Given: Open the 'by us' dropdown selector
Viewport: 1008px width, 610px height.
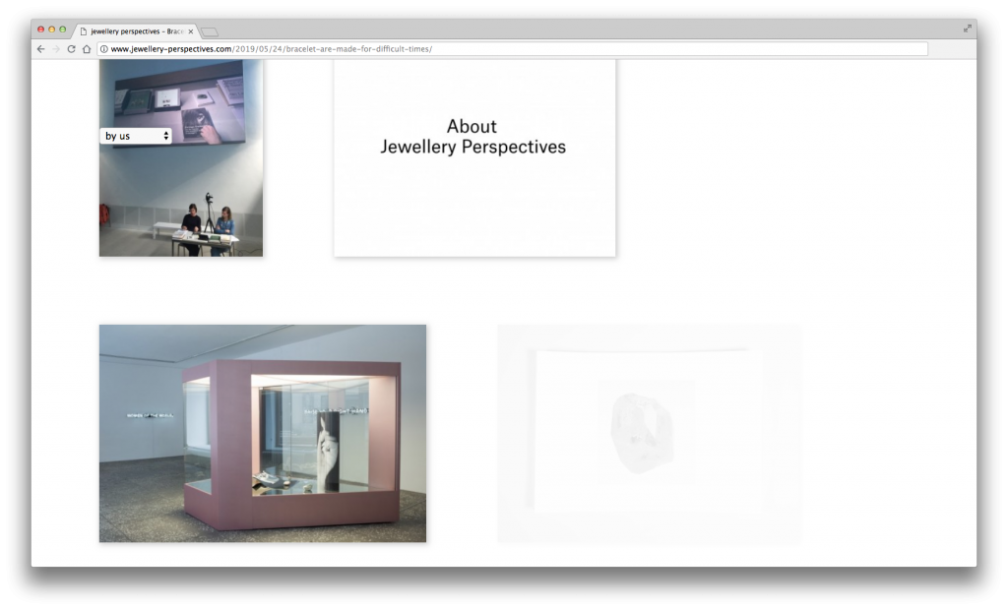Looking at the screenshot, I should (x=136, y=136).
